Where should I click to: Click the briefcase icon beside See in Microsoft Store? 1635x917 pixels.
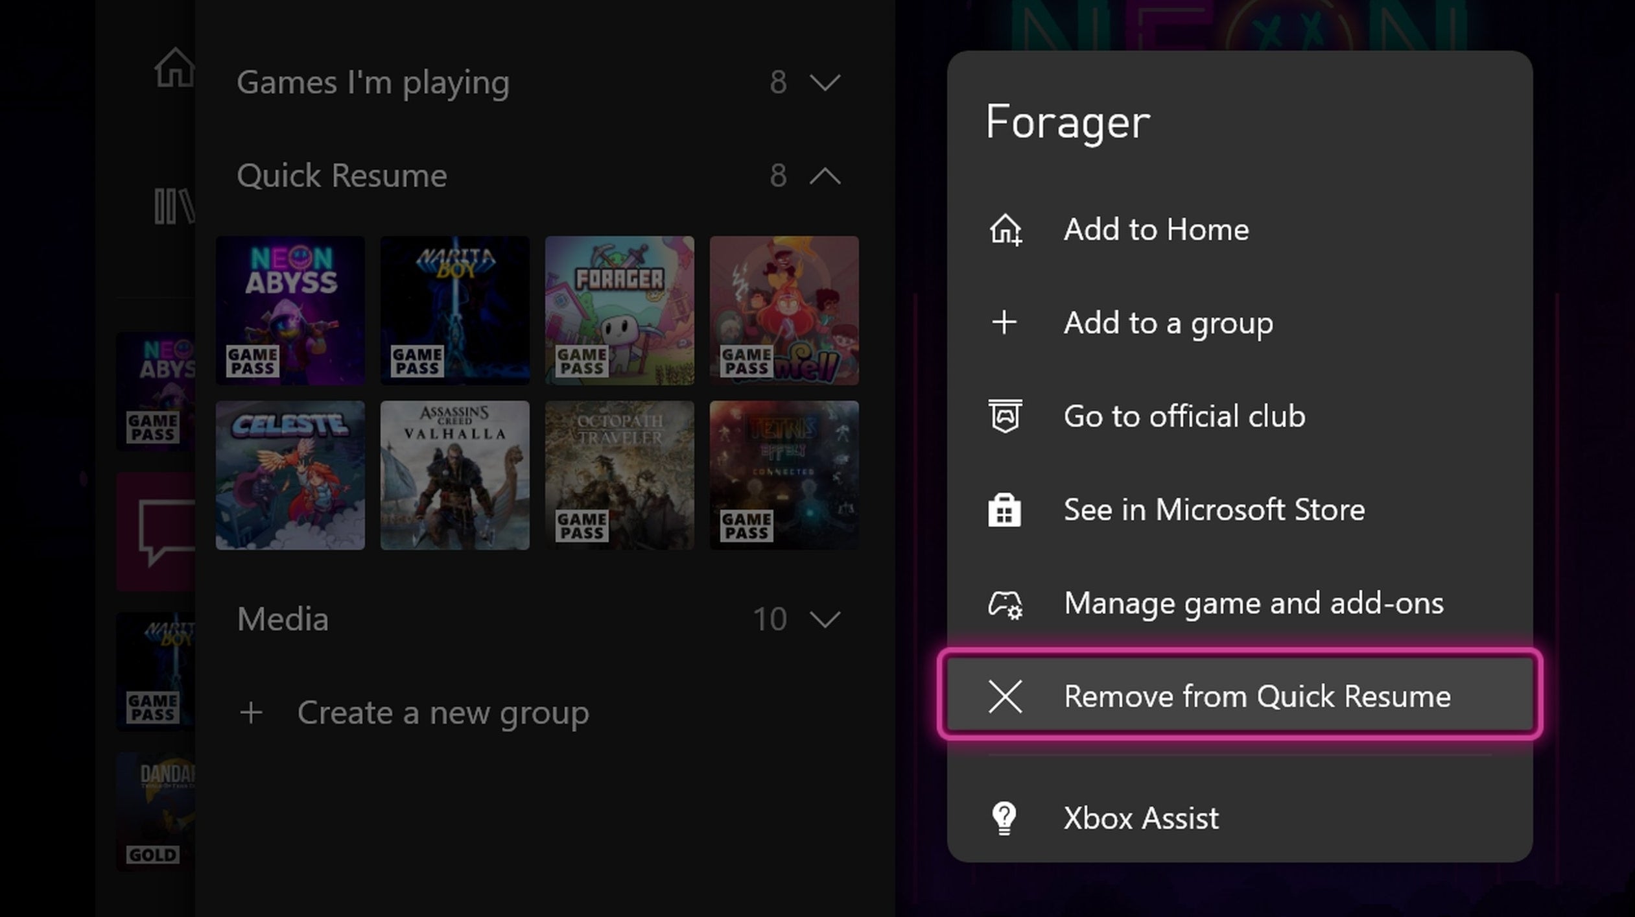click(1006, 510)
